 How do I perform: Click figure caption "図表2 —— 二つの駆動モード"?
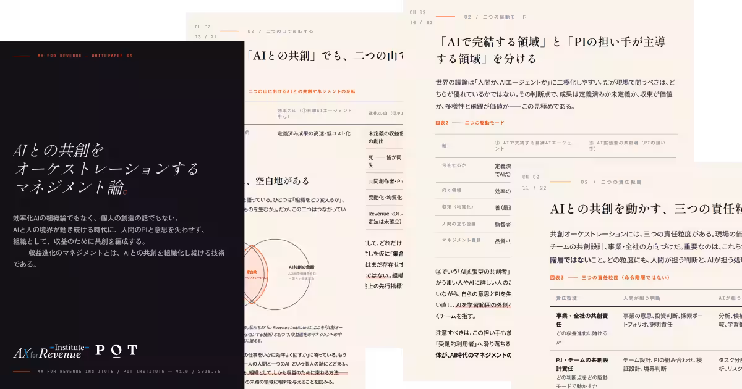point(470,123)
